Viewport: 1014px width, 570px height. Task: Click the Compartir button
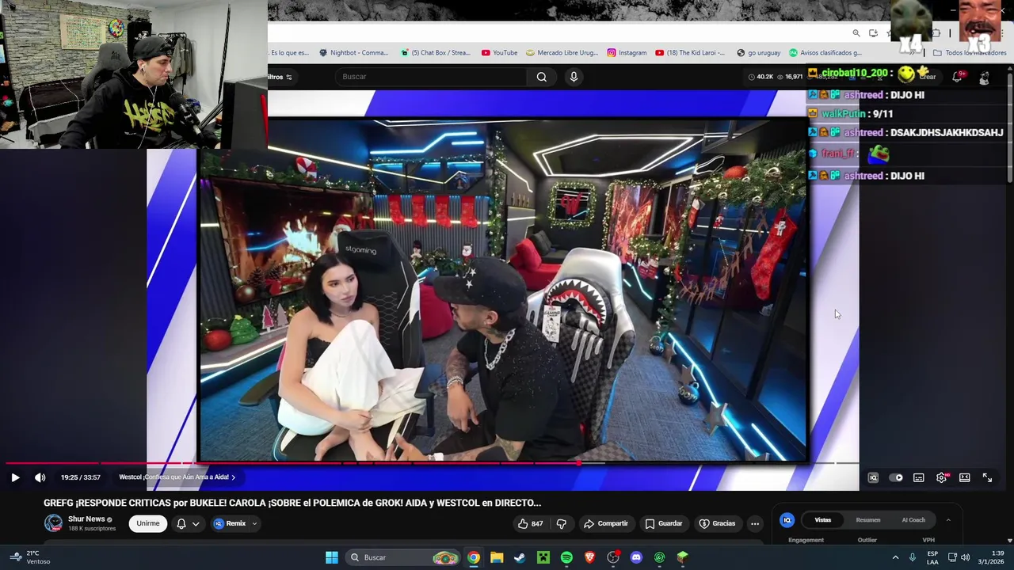(x=606, y=523)
